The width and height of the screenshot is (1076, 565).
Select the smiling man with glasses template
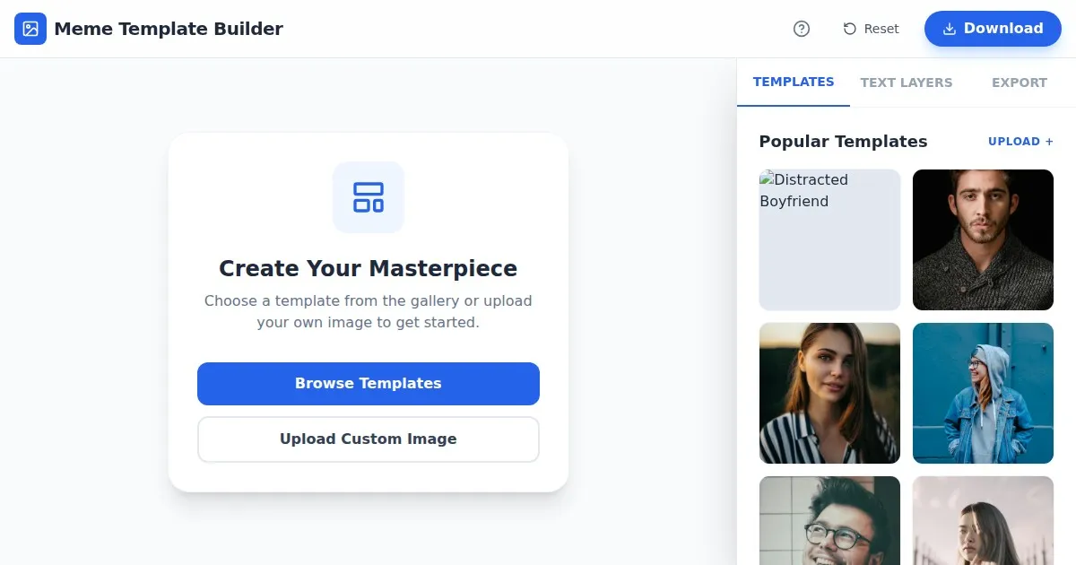829,521
